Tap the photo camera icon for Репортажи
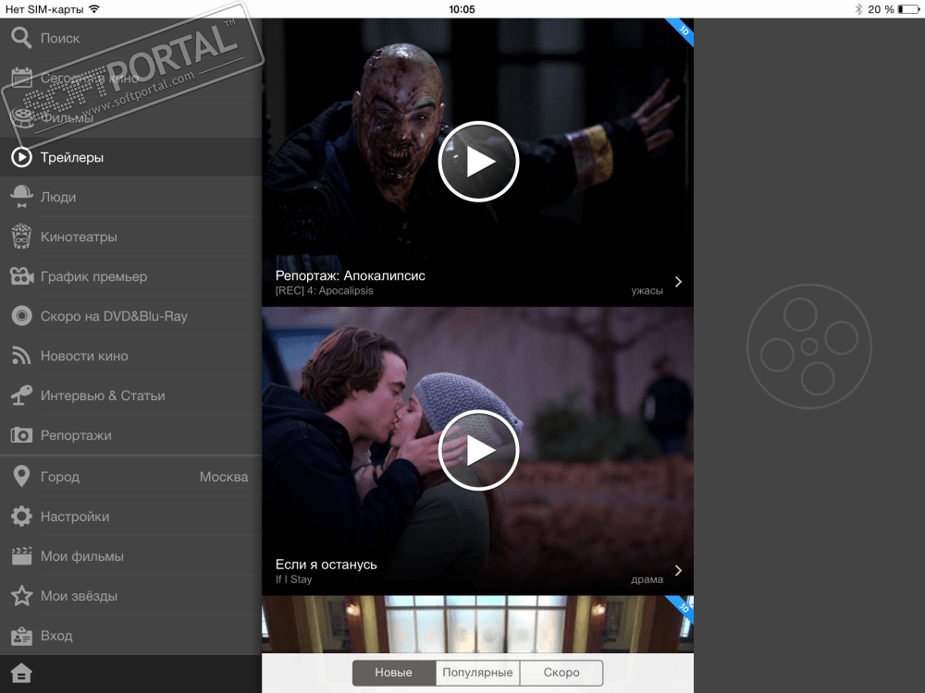This screenshot has width=925, height=693. (22, 435)
